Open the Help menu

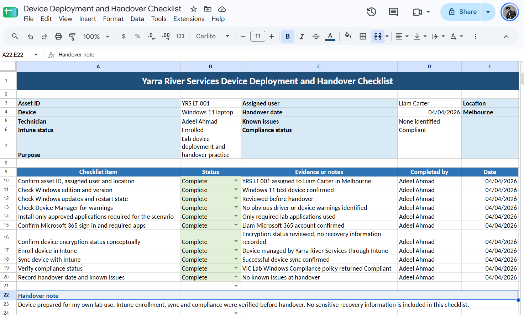point(218,19)
